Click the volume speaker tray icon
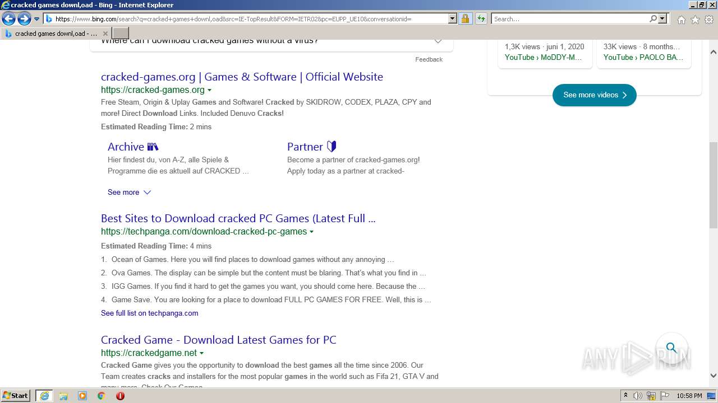The width and height of the screenshot is (718, 403). pos(638,396)
